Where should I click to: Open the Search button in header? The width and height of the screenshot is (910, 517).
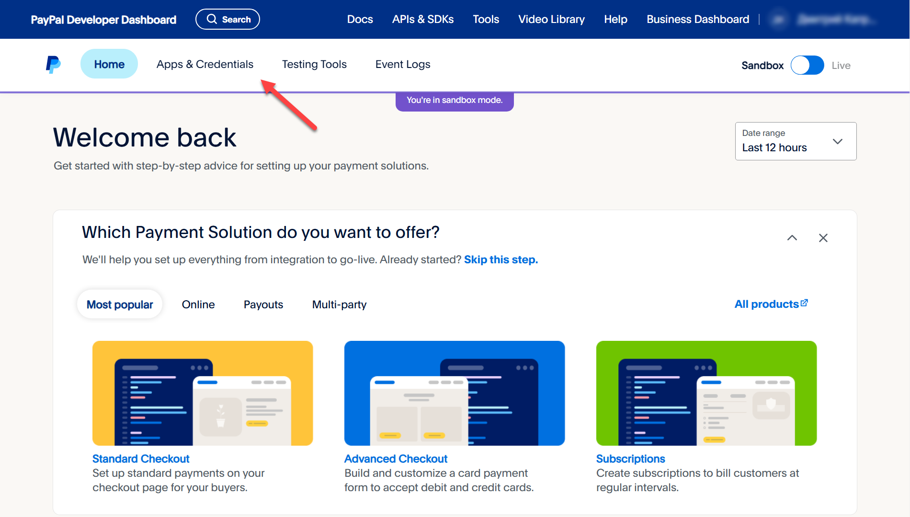click(x=227, y=19)
